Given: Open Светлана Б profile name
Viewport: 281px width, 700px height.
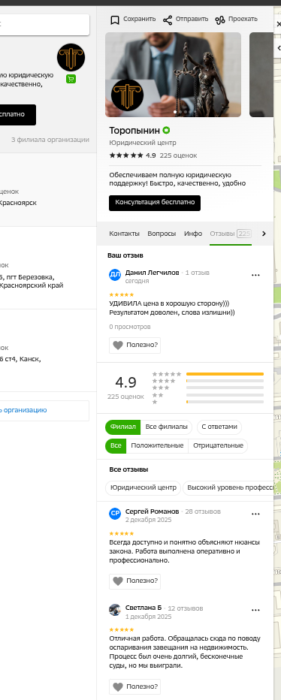Looking at the screenshot, I should click(x=144, y=608).
